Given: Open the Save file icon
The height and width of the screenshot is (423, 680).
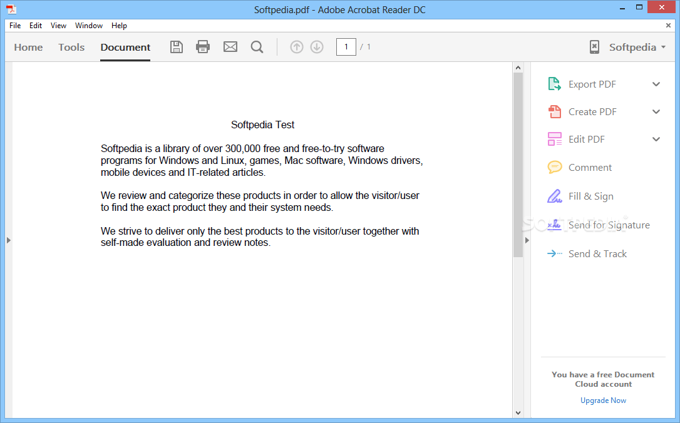Looking at the screenshot, I should click(176, 46).
